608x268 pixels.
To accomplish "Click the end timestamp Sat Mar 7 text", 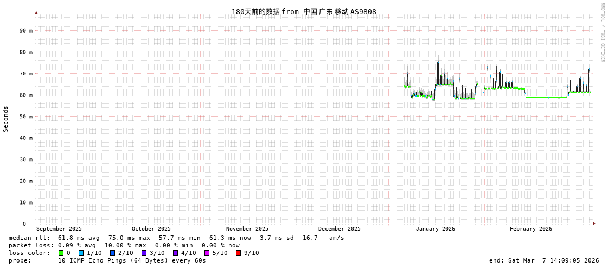I will tap(544, 260).
